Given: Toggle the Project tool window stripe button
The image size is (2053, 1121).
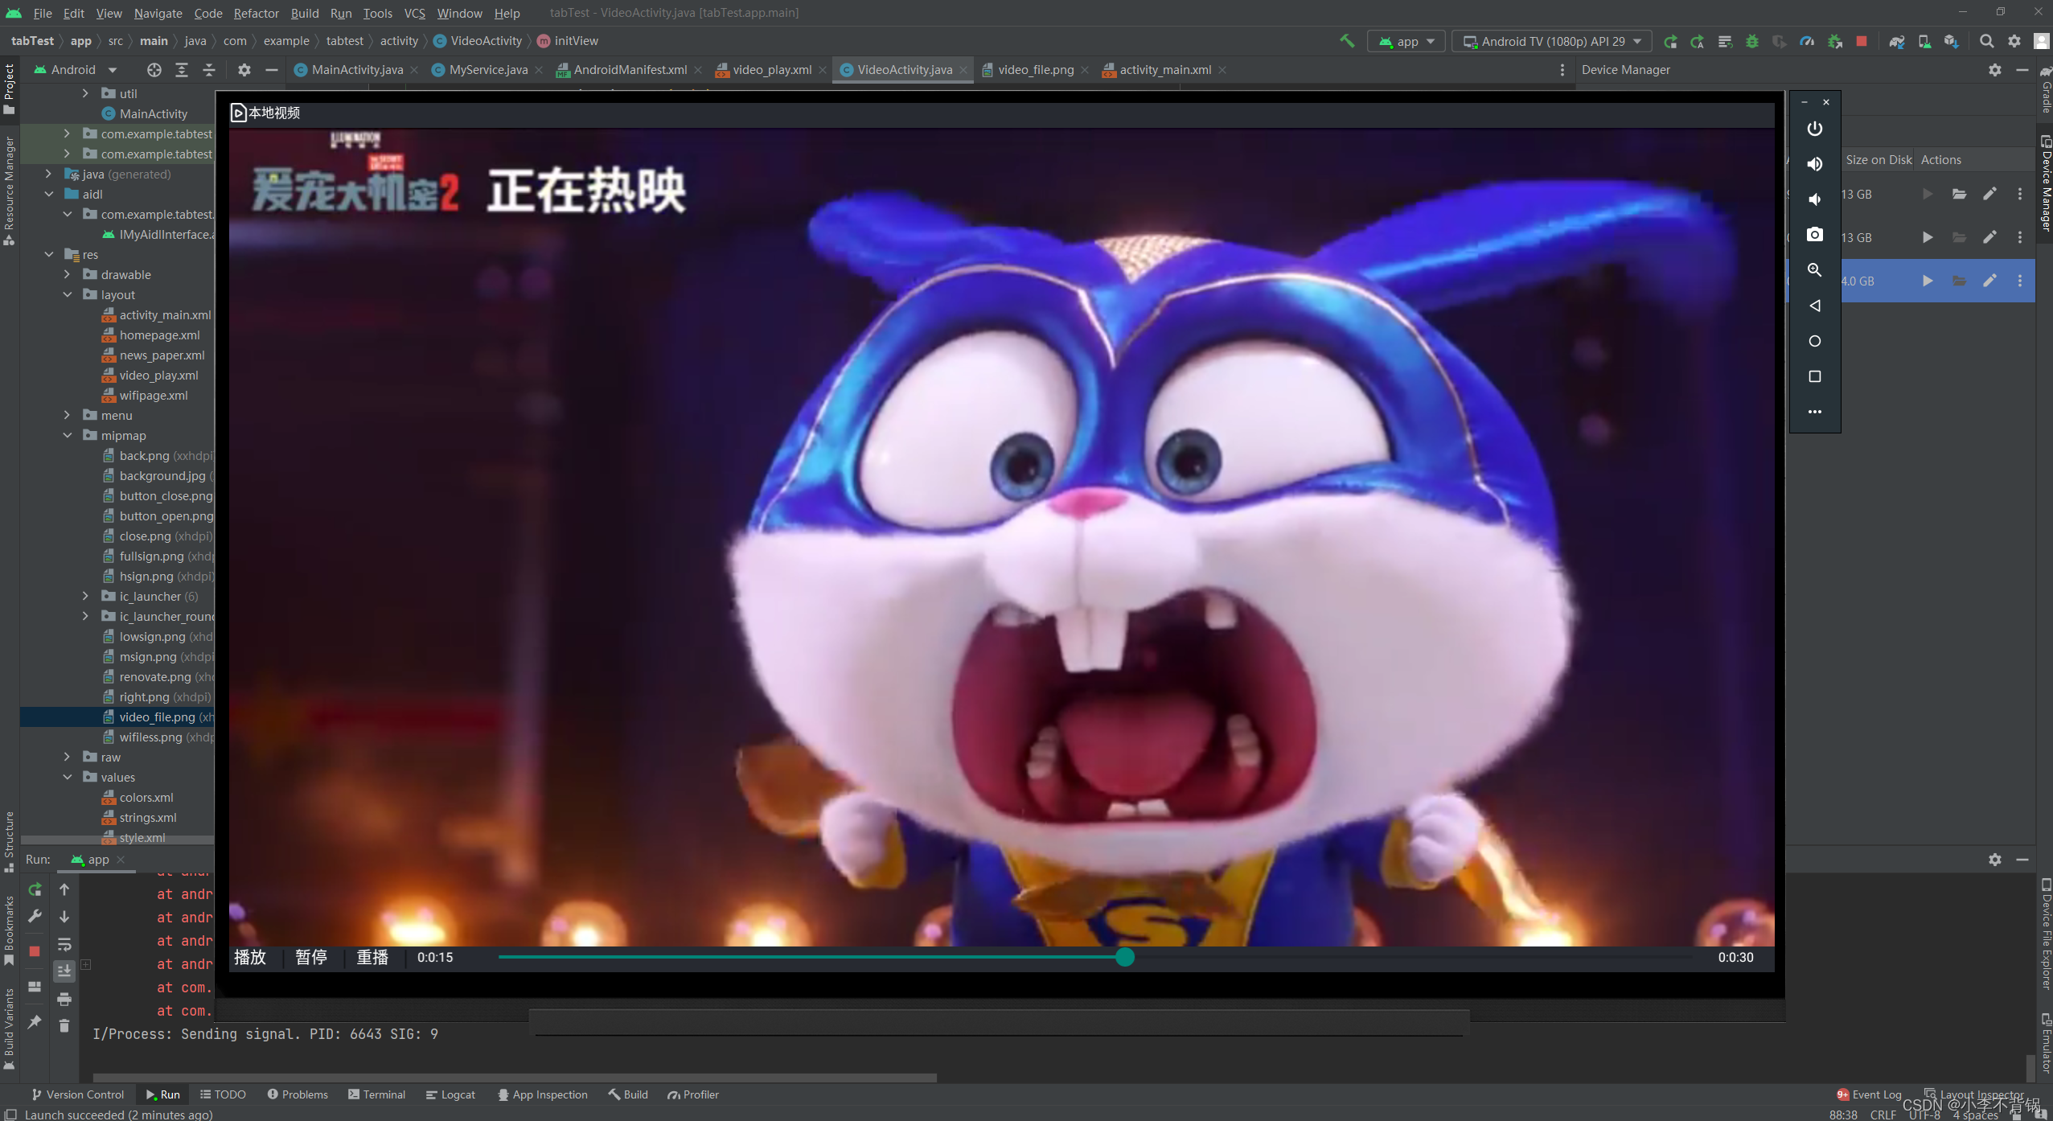Looking at the screenshot, I should (9, 88).
